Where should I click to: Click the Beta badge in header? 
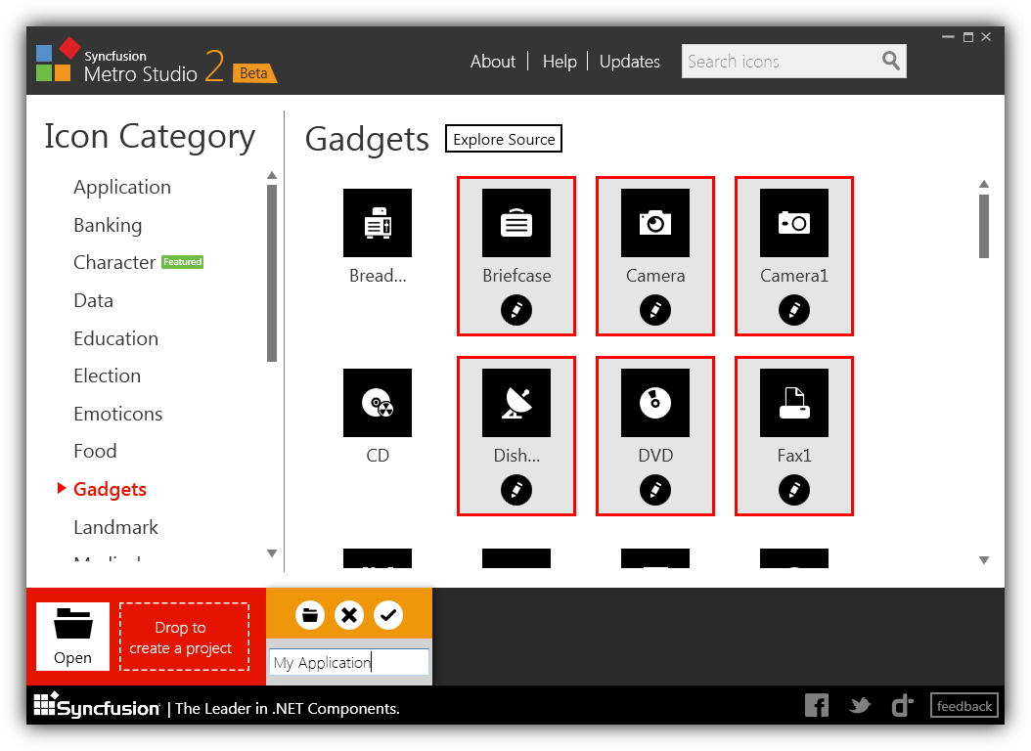tap(254, 73)
